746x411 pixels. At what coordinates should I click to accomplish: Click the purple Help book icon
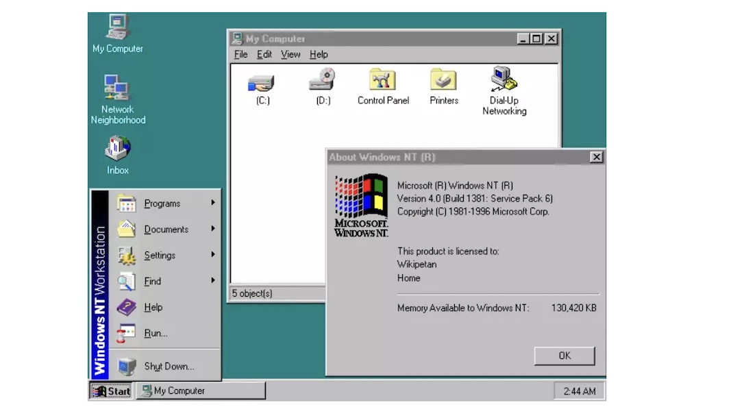point(127,308)
